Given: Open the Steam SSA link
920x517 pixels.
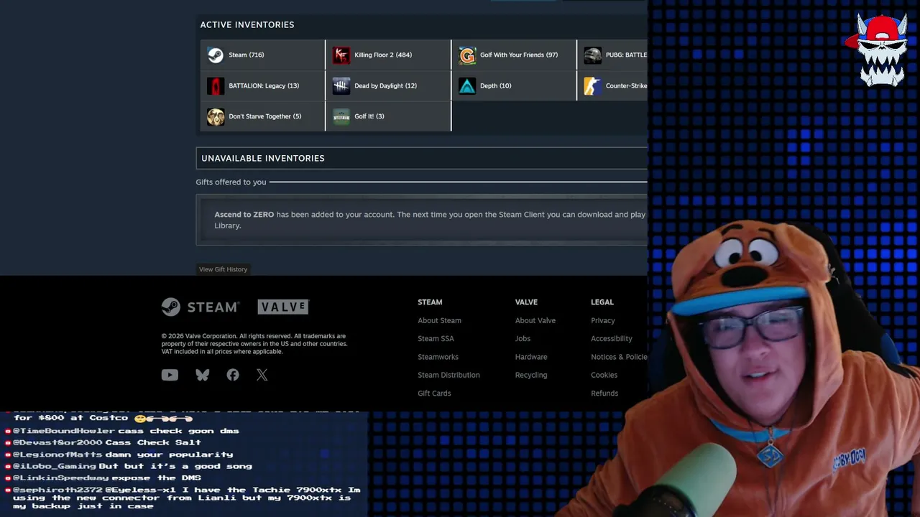Looking at the screenshot, I should pos(436,339).
